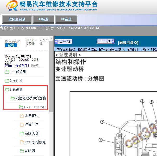Collapse the 变速驱动桥和变速箱 node
Screen dimensions: 157x156
point(31,98)
